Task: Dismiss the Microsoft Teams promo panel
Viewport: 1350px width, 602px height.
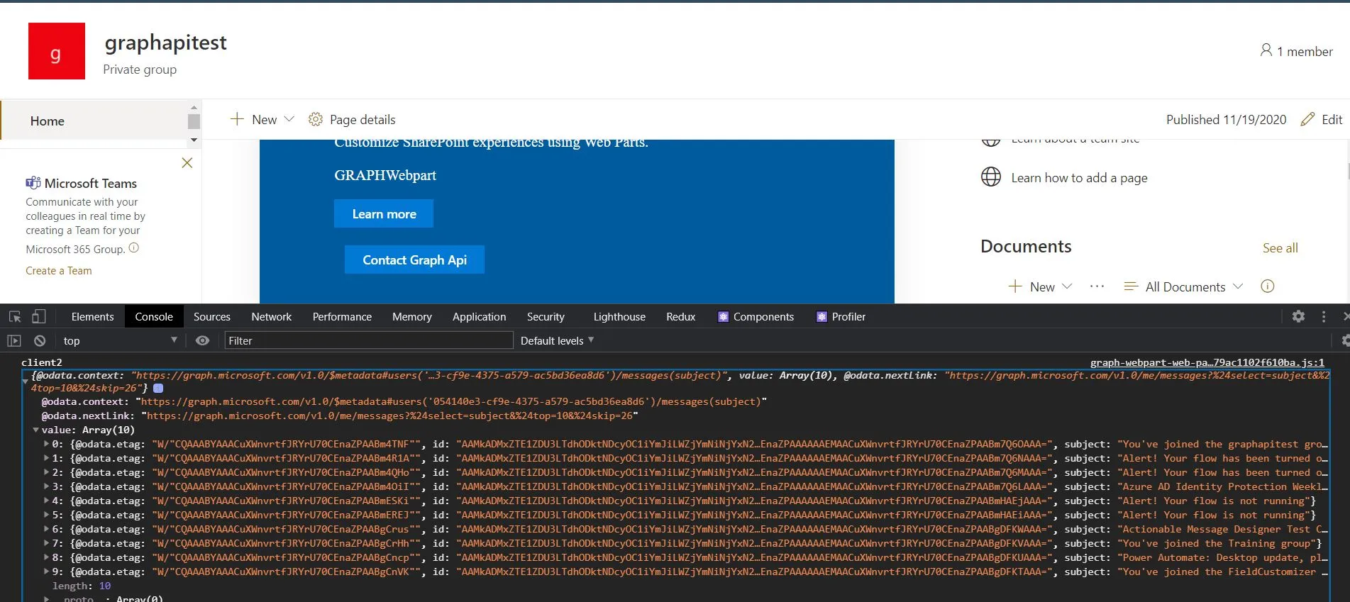Action: point(187,163)
